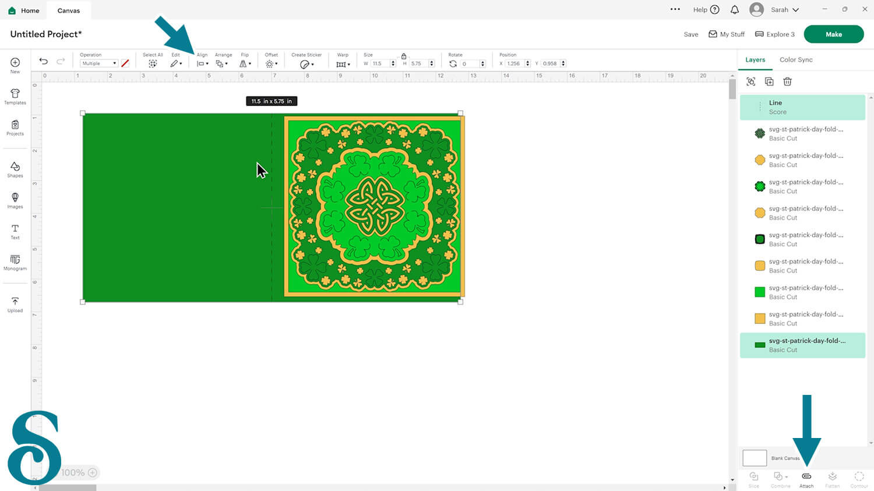Open the Home tab
Viewport: 874px width, 491px height.
pos(24,10)
